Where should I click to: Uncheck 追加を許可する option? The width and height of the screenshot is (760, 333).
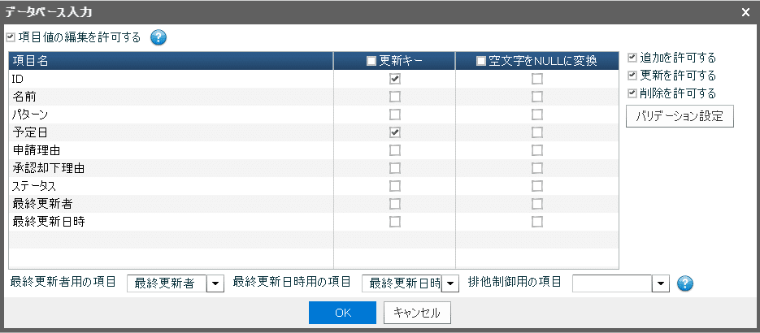(633, 58)
